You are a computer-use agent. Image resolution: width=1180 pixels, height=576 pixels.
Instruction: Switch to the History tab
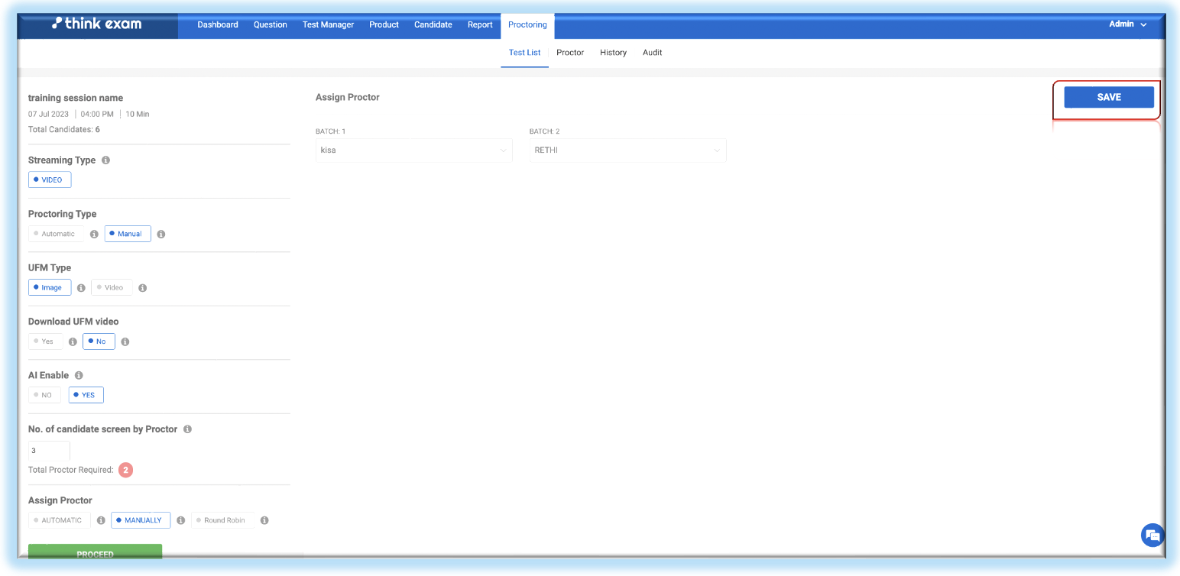pos(613,53)
